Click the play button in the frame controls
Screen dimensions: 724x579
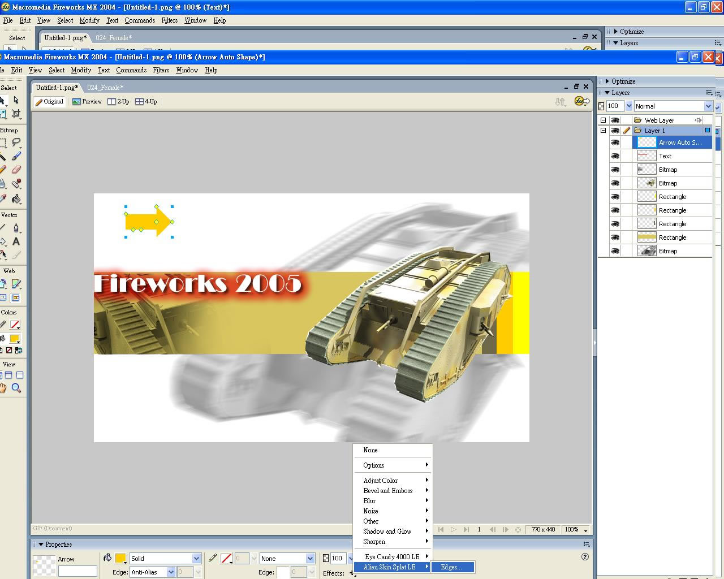click(x=453, y=530)
